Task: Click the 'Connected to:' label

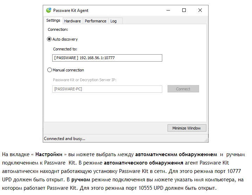Action: [x=65, y=49]
